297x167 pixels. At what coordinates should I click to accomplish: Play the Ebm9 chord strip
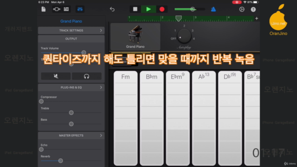(x=178, y=118)
